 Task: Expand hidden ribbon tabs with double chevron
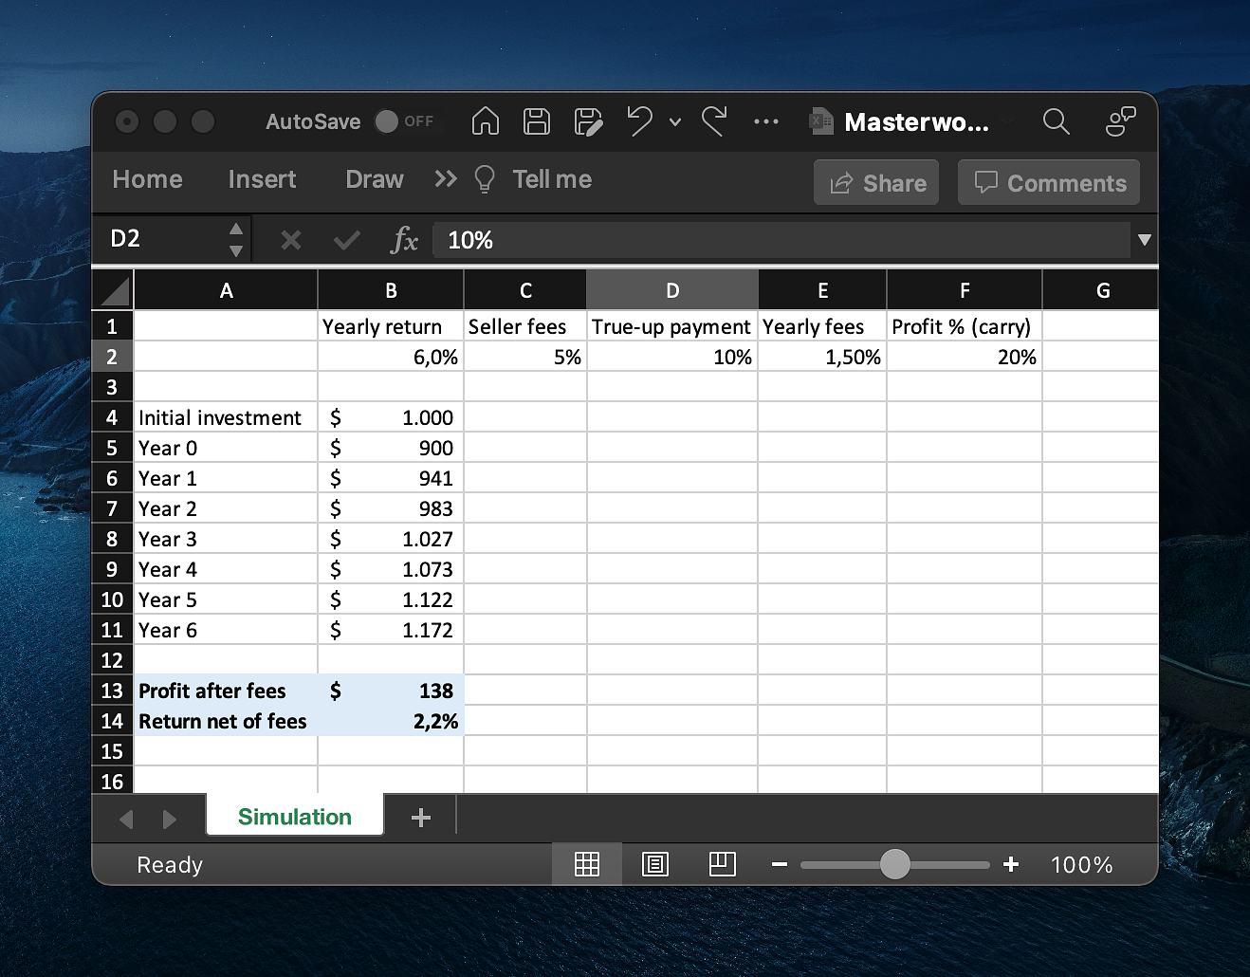446,179
